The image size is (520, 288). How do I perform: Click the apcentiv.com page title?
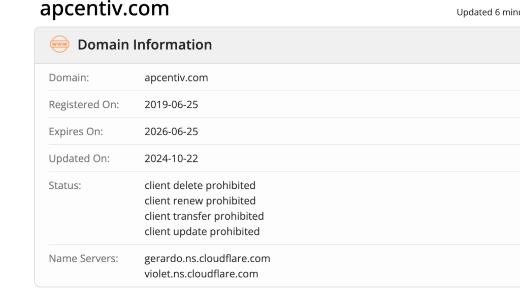pyautogui.click(x=104, y=9)
